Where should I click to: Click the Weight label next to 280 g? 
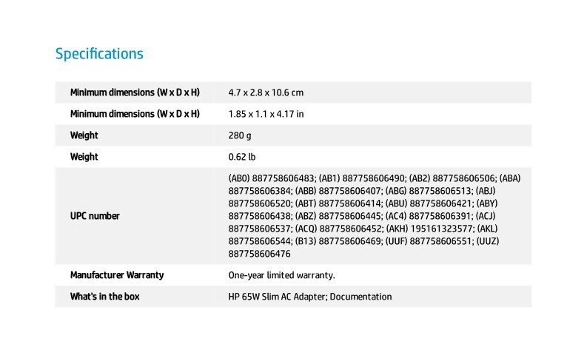click(x=84, y=135)
